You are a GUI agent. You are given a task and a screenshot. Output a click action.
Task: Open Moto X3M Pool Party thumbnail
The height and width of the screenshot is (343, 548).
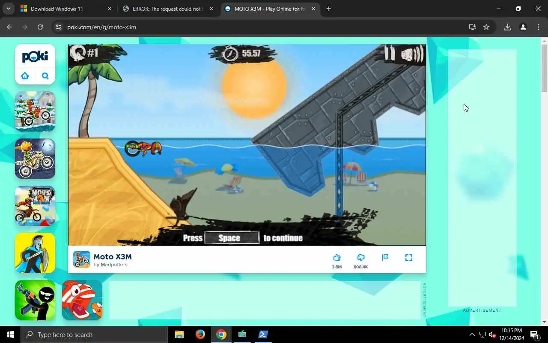pyautogui.click(x=35, y=206)
